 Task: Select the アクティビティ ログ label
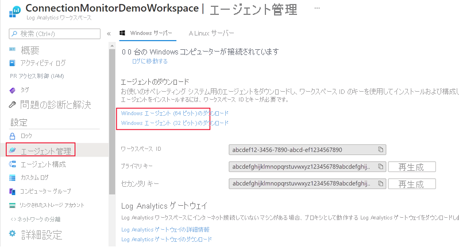[43, 63]
